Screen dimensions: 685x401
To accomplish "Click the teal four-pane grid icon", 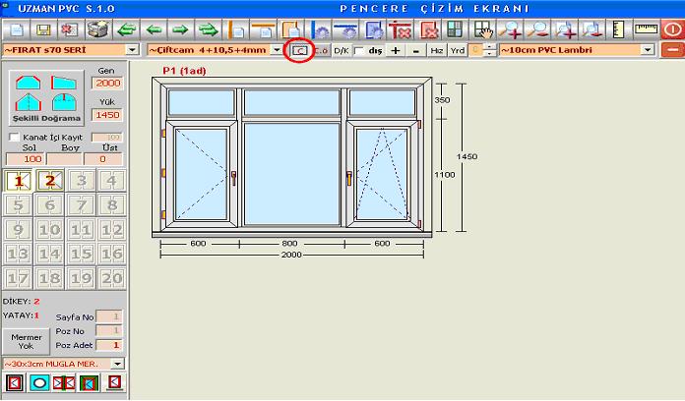I will tap(456, 30).
